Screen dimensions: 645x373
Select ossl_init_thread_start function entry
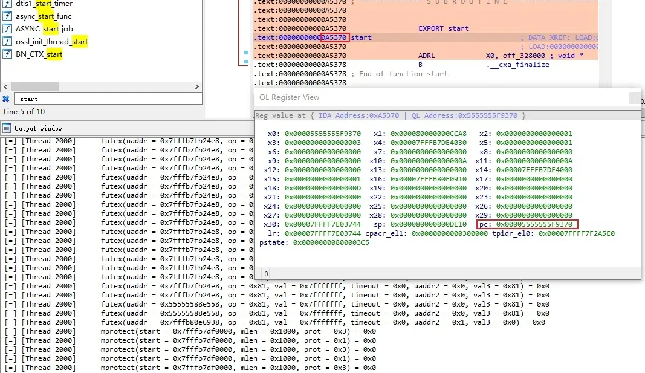click(51, 42)
